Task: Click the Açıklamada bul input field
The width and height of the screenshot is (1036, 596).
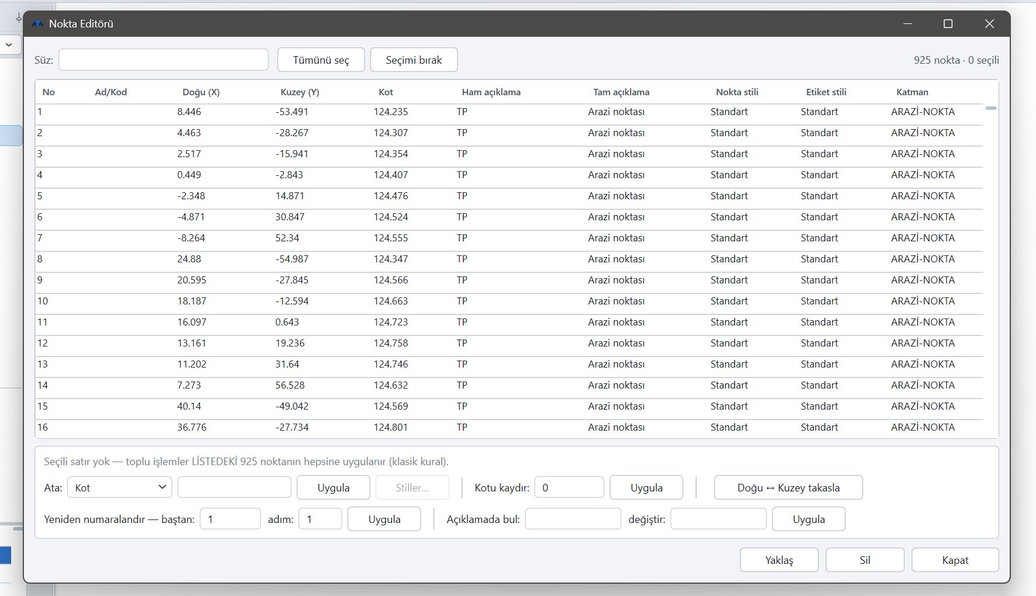Action: (x=573, y=519)
